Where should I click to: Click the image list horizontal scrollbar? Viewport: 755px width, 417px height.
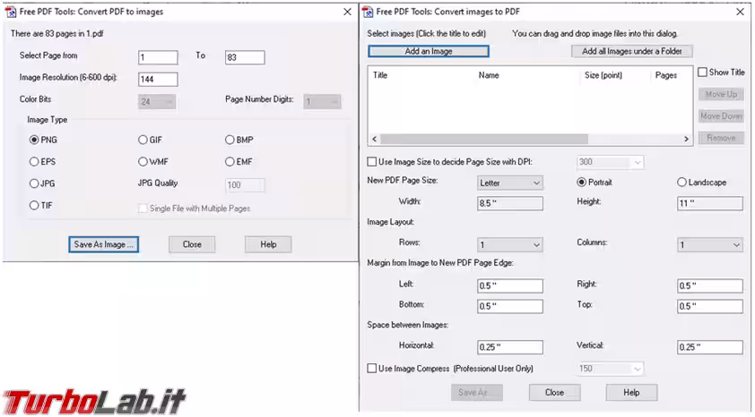tap(484, 139)
